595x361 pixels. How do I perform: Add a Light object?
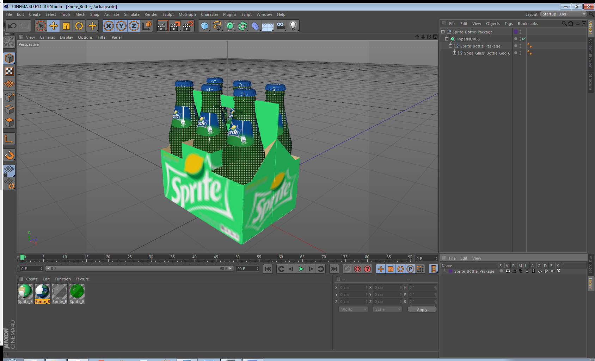(x=293, y=26)
